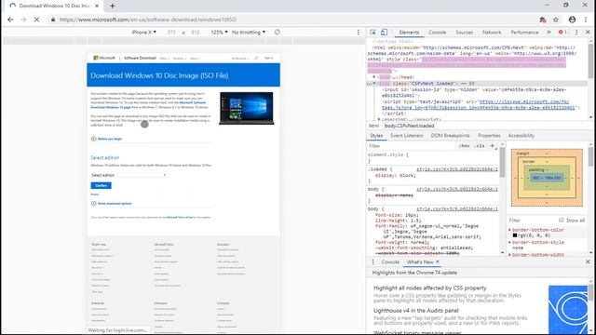The image size is (596, 335).
Task: Switch to the Network tab
Action: [x=492, y=33]
